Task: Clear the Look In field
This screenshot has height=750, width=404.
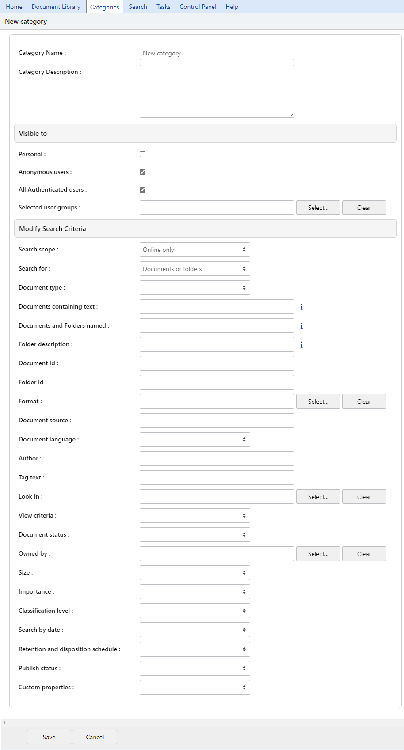Action: pyautogui.click(x=364, y=497)
